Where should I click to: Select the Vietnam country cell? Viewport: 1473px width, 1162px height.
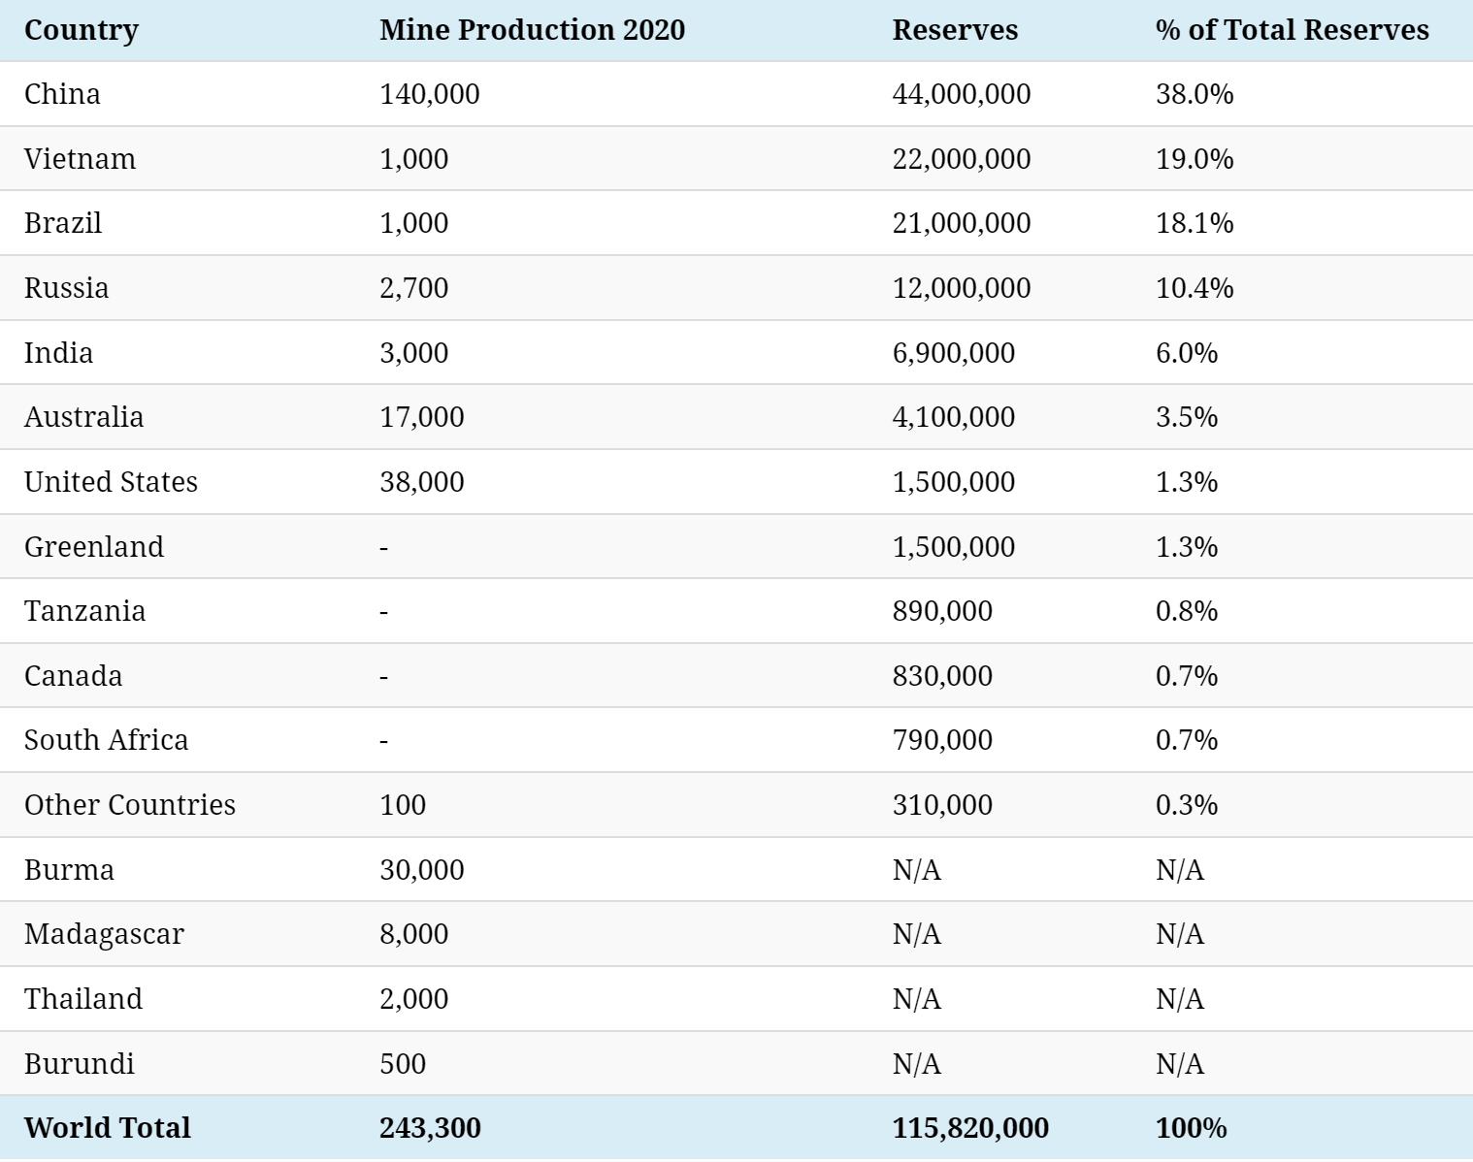pyautogui.click(x=80, y=159)
